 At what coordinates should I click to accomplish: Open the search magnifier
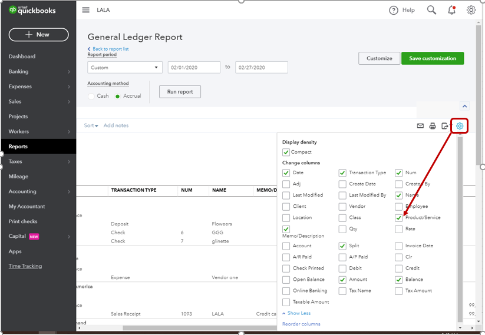(x=431, y=10)
